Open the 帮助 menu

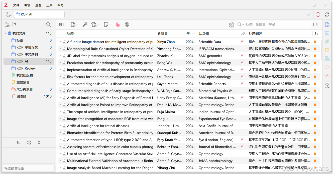60,5
